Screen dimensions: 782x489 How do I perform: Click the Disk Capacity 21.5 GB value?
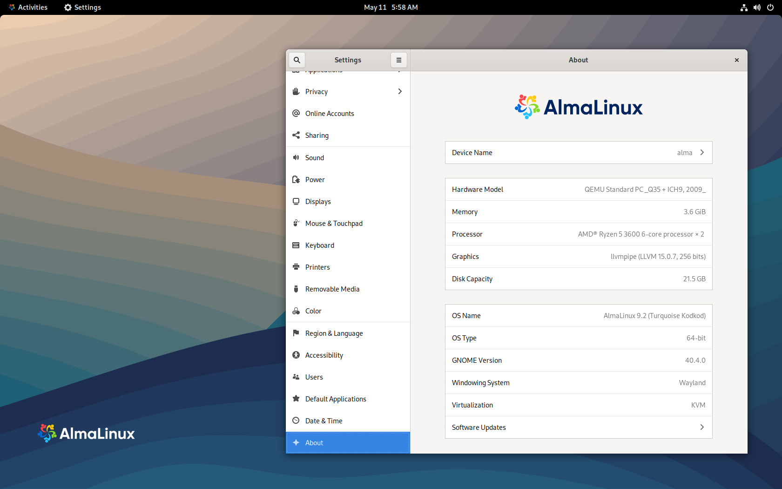tap(694, 279)
